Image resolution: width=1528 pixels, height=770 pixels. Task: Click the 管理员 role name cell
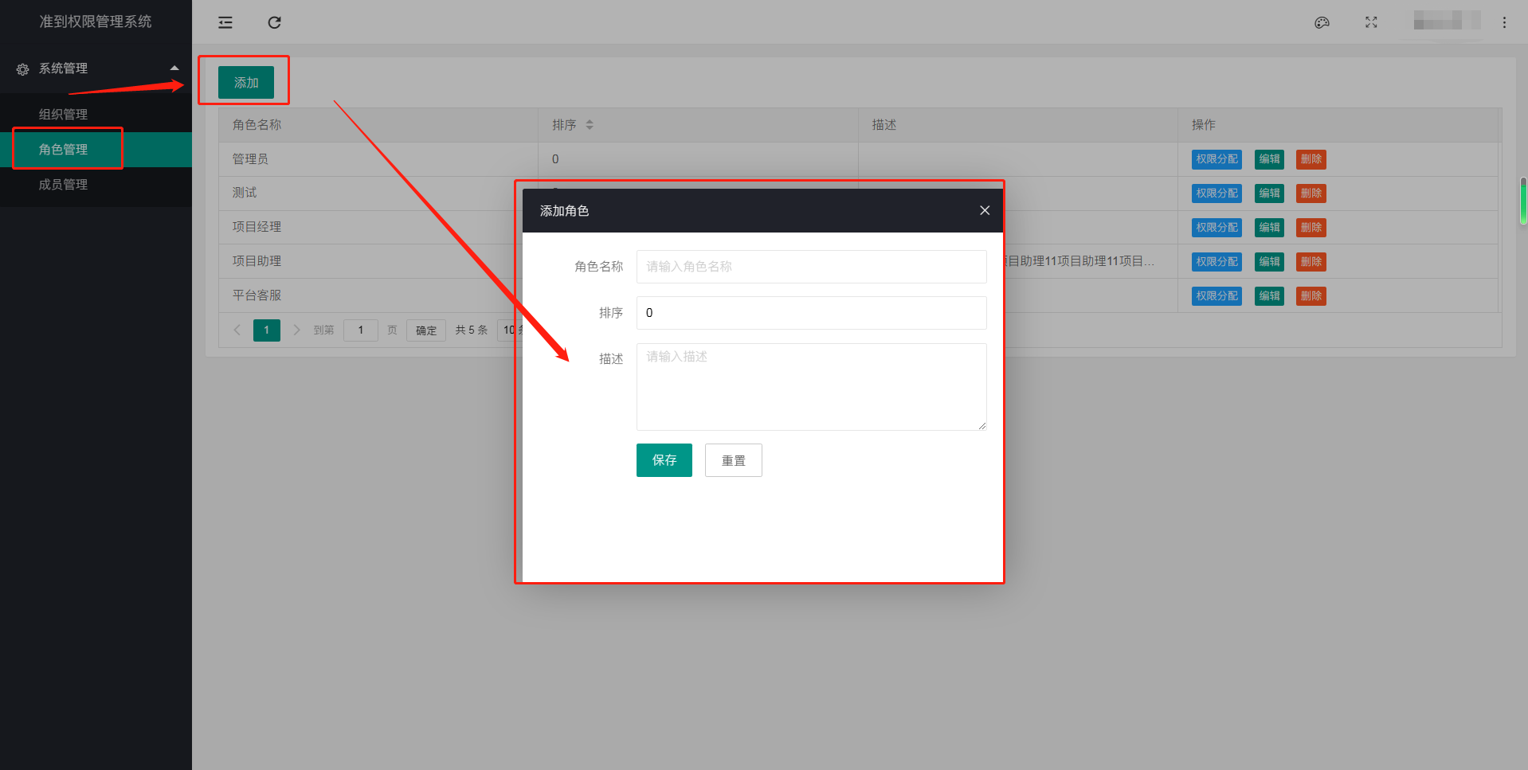pos(378,159)
